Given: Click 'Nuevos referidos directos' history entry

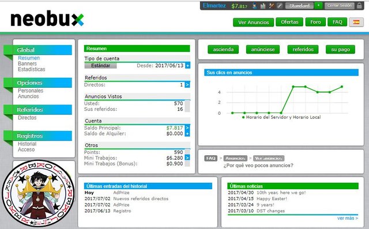Looking at the screenshot, I should click(141, 198).
